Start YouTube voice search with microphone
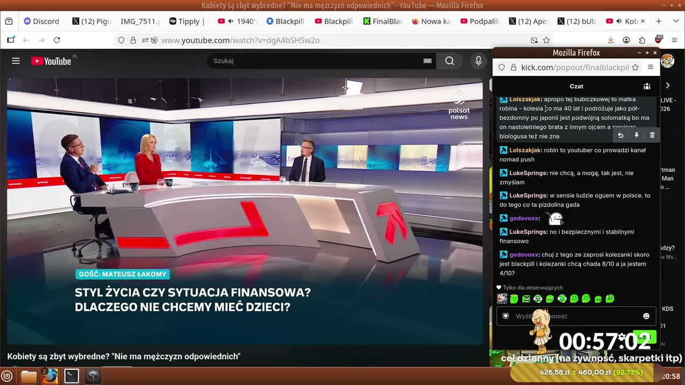Screen dimensions: 685x385 [x=479, y=61]
